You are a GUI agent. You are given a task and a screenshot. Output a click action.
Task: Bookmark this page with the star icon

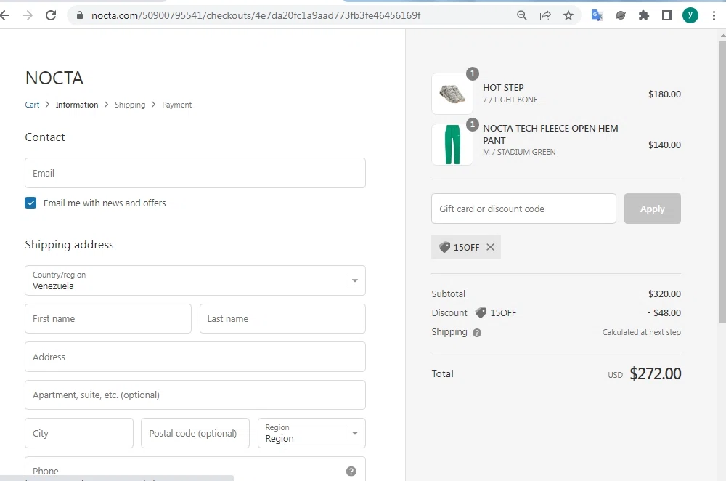coord(568,15)
